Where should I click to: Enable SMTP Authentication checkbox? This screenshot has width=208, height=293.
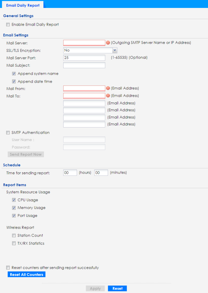tap(8, 133)
